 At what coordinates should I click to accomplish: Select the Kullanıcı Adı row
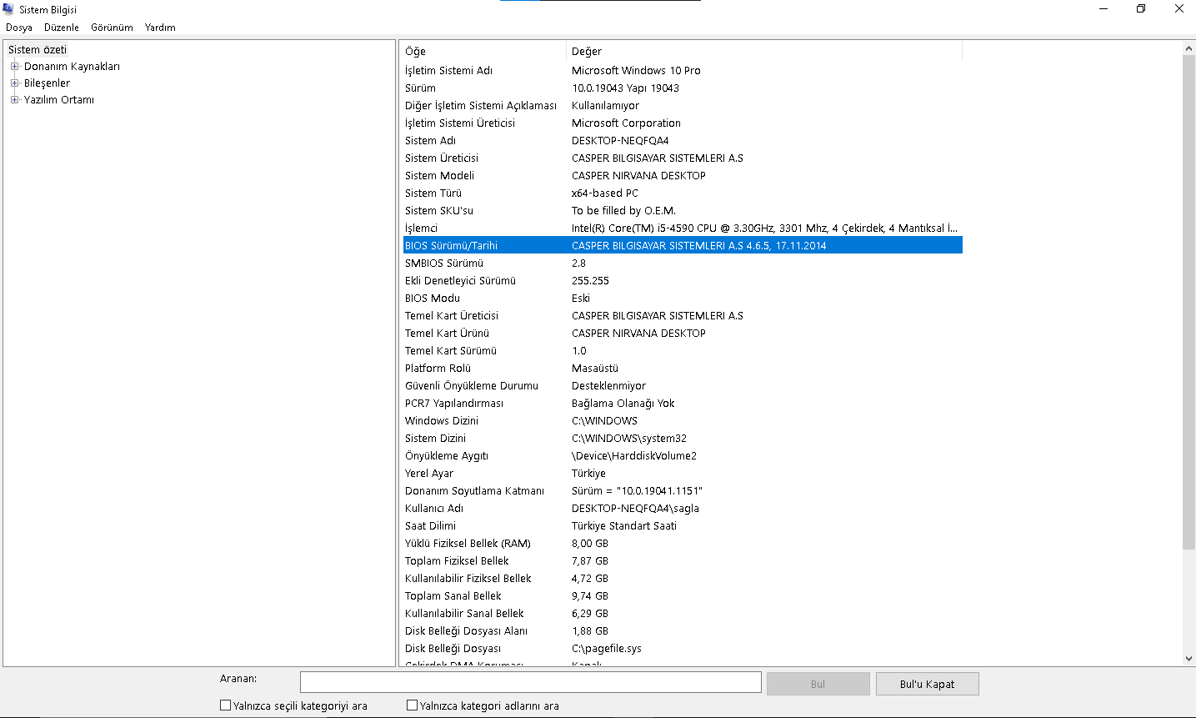pyautogui.click(x=683, y=509)
